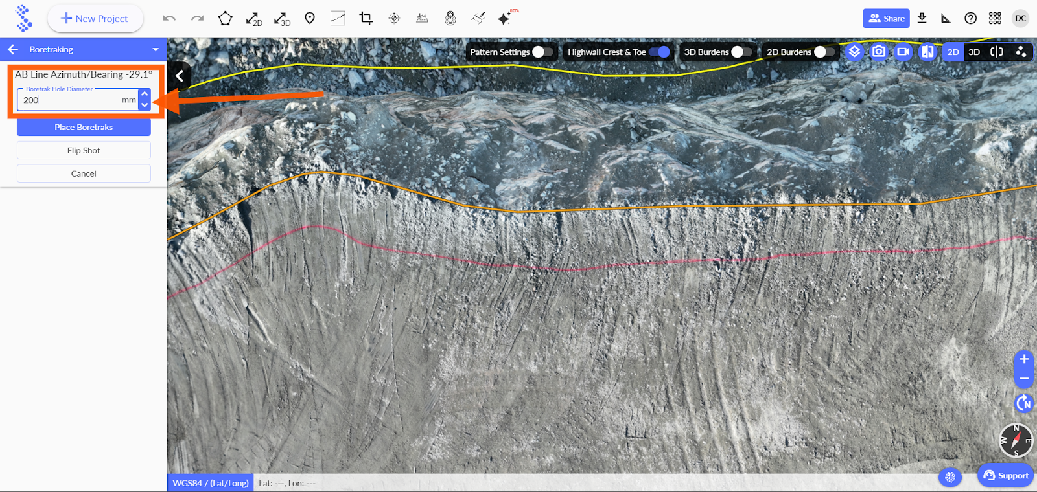Switch to the 3D view tab
The image size is (1037, 492).
(974, 52)
